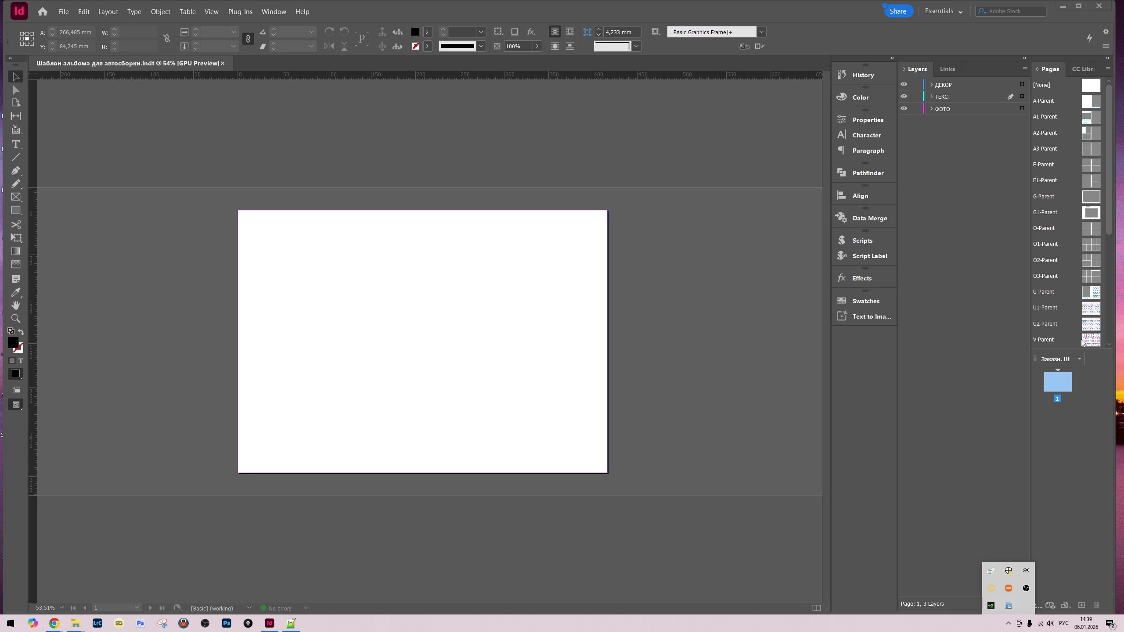Open the Basic Graphics Frame style dropdown
This screenshot has height=632, width=1124.
pyautogui.click(x=761, y=32)
